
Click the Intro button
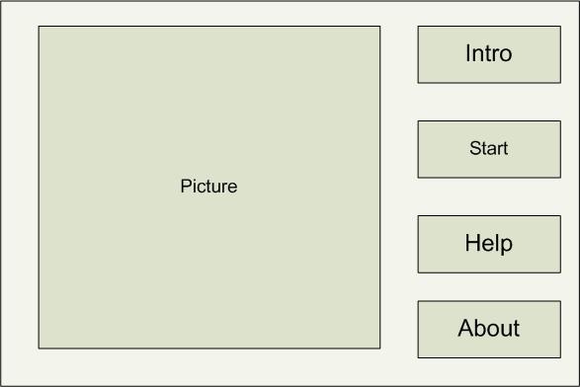click(x=489, y=54)
